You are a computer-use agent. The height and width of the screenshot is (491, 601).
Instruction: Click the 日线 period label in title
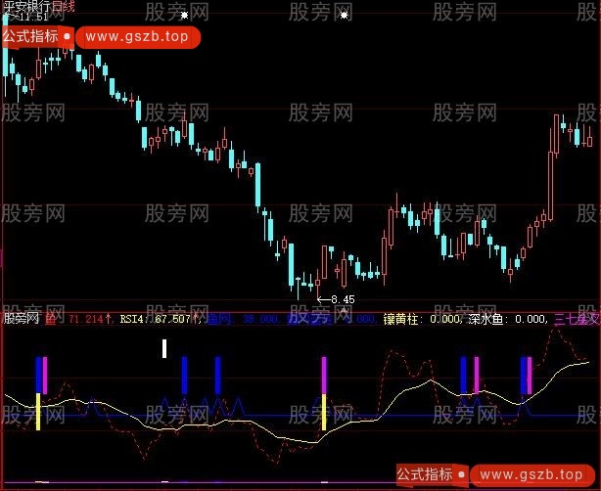click(65, 6)
